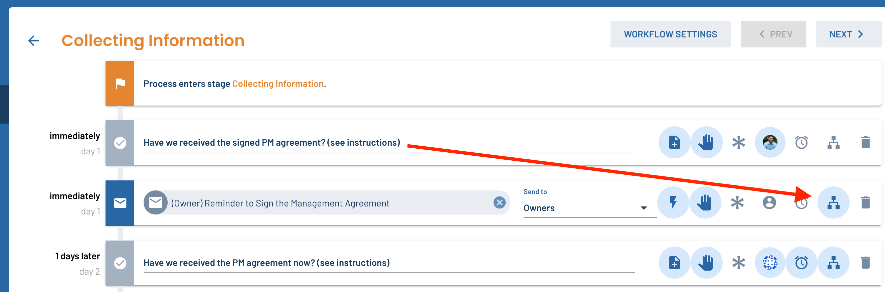Edit the signed PM agreement task name

[389, 143]
